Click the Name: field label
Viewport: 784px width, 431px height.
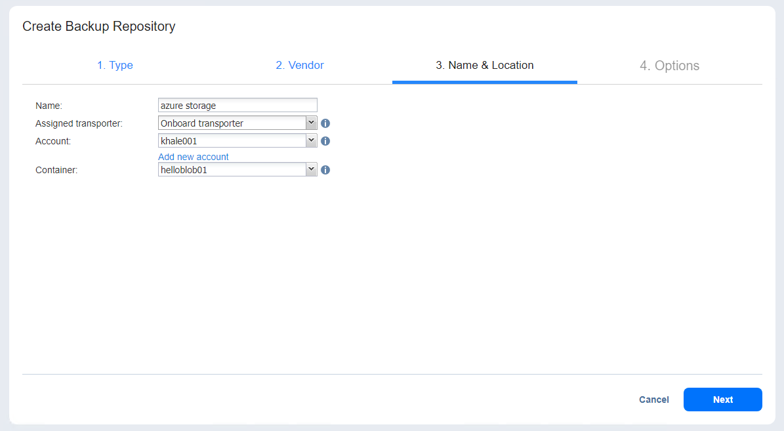coord(49,106)
